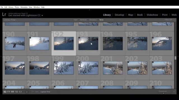Switch to People view in toolbar
Screen dimensions: 179x100
(20, 92)
